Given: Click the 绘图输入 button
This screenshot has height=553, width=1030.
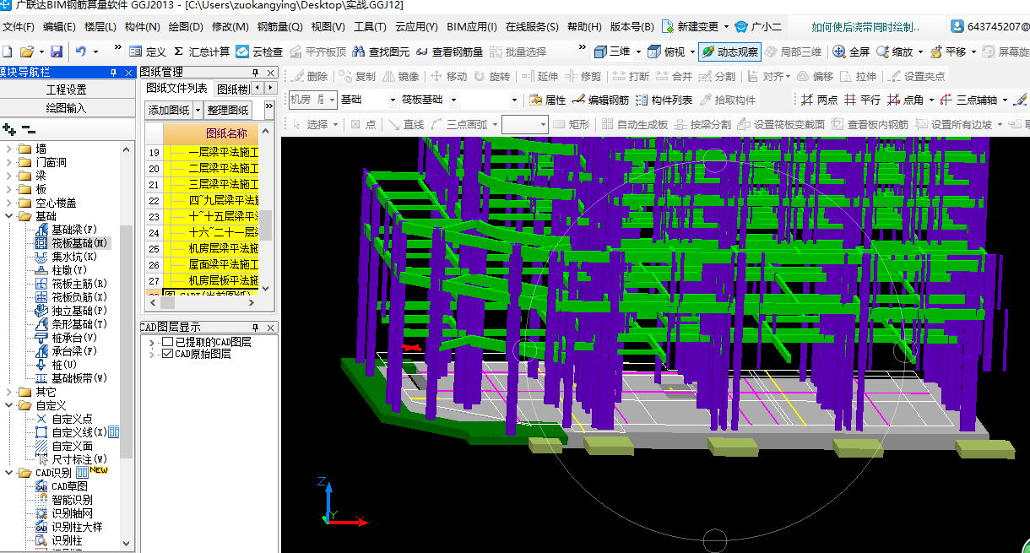Looking at the screenshot, I should click(66, 108).
